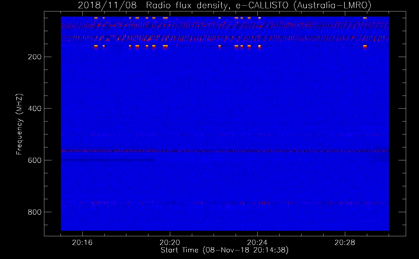Screen dimensions: 419x259
Task: Click the 'Frequency (MHZ)' axis label
Action: tap(19, 124)
